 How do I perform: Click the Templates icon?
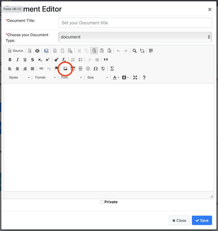click(x=55, y=51)
